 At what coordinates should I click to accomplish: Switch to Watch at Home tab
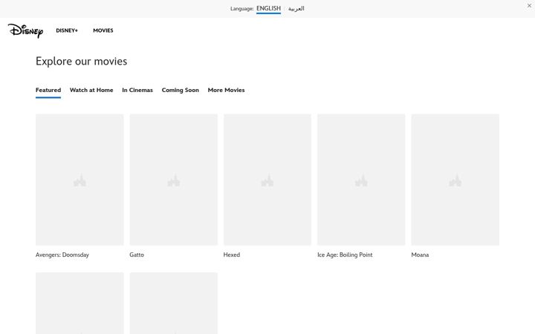point(91,91)
